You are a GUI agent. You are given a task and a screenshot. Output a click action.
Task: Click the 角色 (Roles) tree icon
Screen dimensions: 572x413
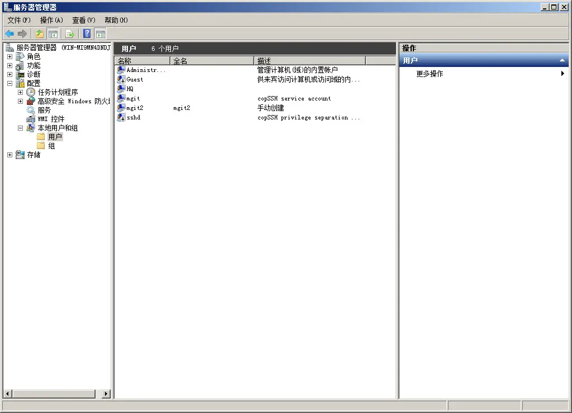click(x=20, y=56)
